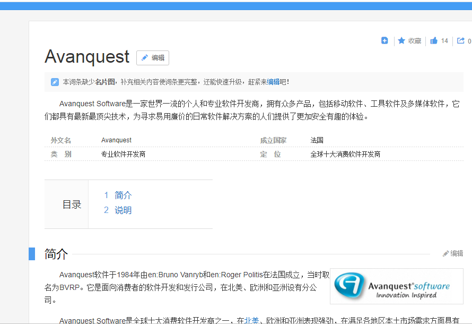The image size is (472, 324).
Task: Click the 法国 value
Action: coord(317,140)
